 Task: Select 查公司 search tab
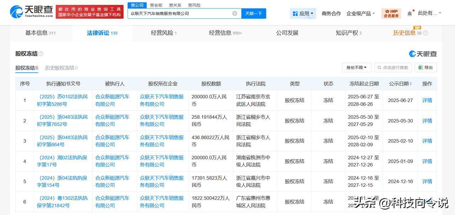137,5
